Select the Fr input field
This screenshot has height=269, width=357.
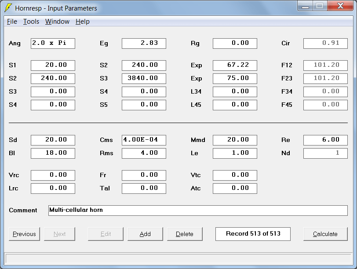[x=144, y=175]
